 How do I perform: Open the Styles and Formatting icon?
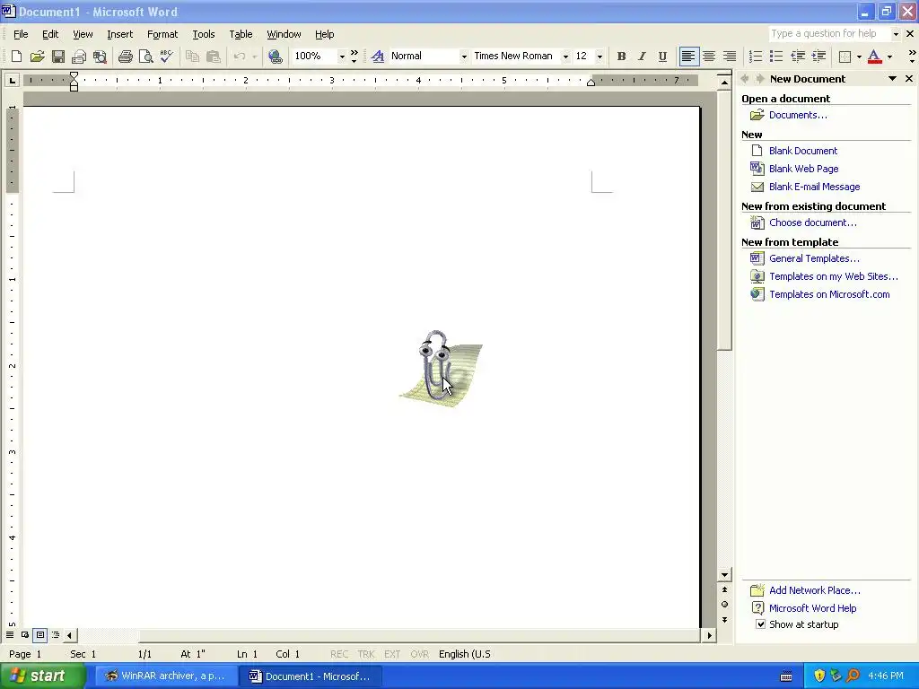pos(378,57)
